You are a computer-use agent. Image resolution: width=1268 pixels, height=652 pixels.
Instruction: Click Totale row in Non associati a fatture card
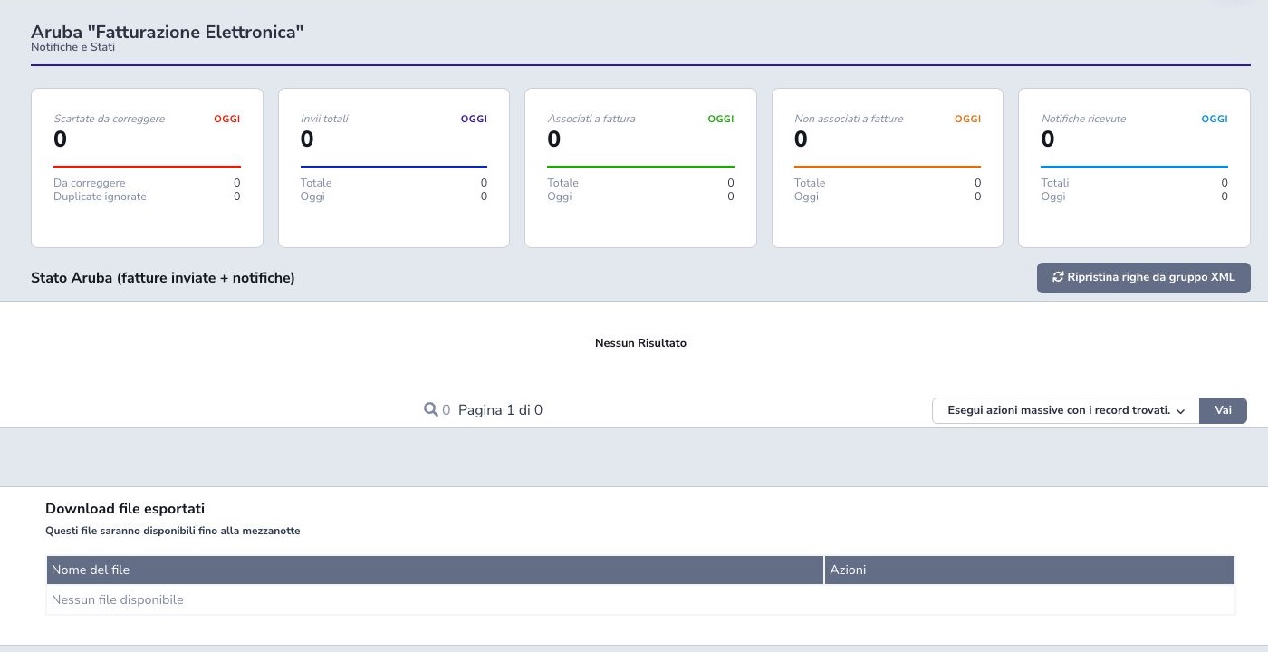tap(888, 183)
